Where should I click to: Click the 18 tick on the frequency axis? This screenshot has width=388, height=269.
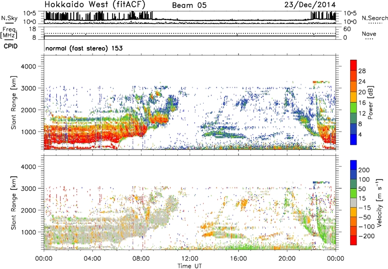click(x=32, y=29)
